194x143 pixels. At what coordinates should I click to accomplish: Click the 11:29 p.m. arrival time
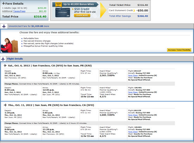coord(48,129)
